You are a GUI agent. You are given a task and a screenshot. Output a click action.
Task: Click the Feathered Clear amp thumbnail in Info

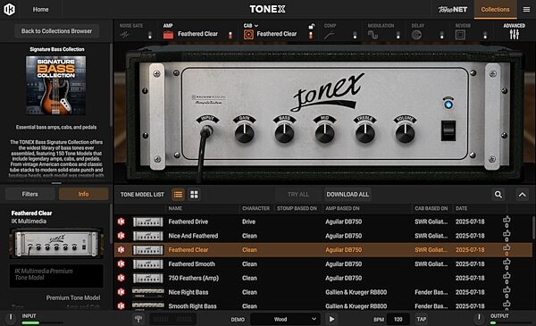[x=56, y=243]
